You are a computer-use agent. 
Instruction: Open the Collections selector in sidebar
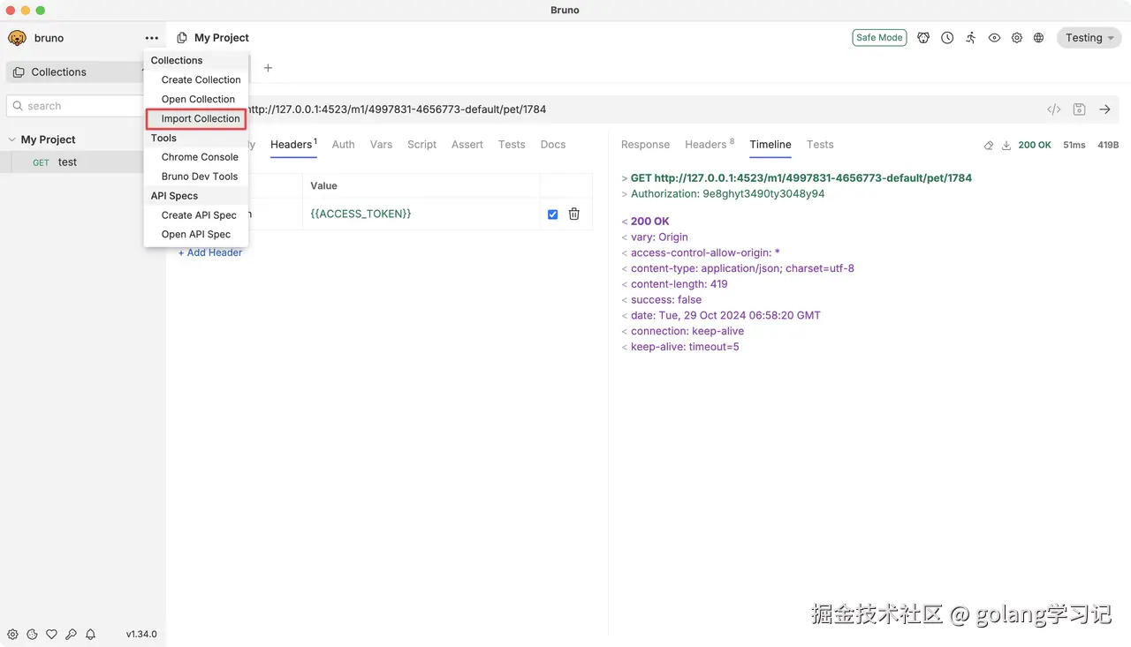[x=74, y=72]
